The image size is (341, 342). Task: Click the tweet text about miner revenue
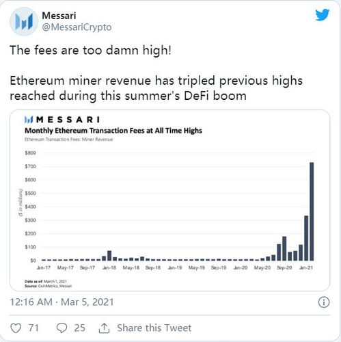(x=156, y=88)
